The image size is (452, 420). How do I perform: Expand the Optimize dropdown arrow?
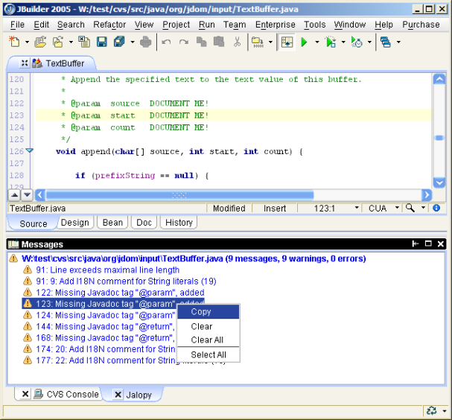click(x=369, y=42)
